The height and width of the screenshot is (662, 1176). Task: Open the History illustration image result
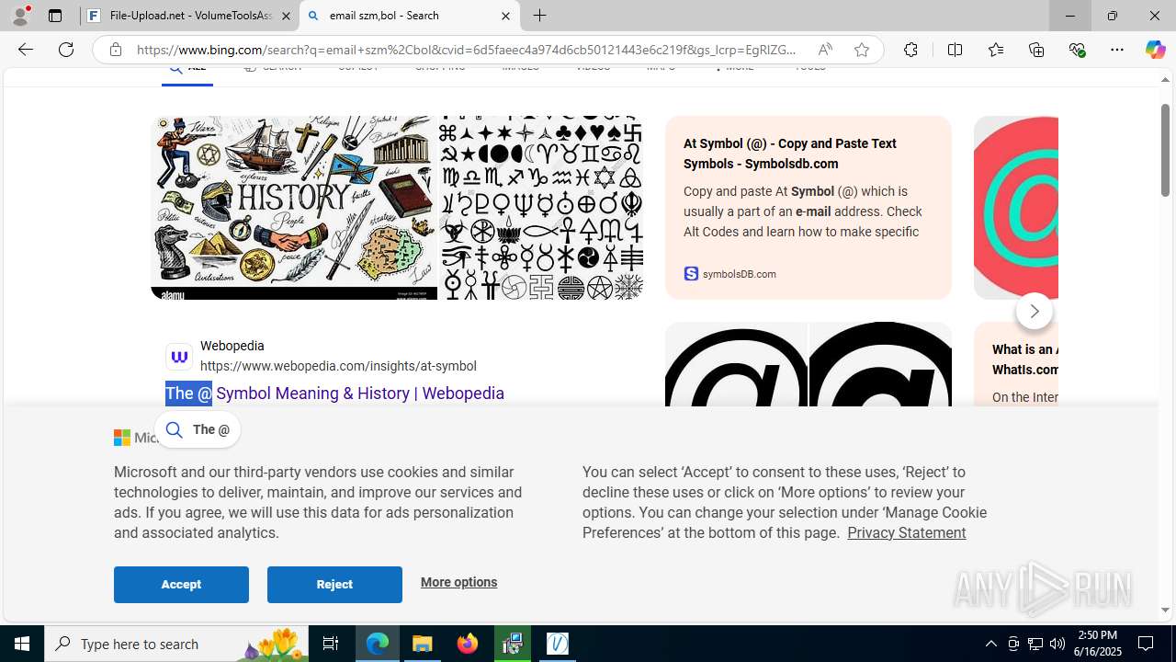tap(294, 208)
